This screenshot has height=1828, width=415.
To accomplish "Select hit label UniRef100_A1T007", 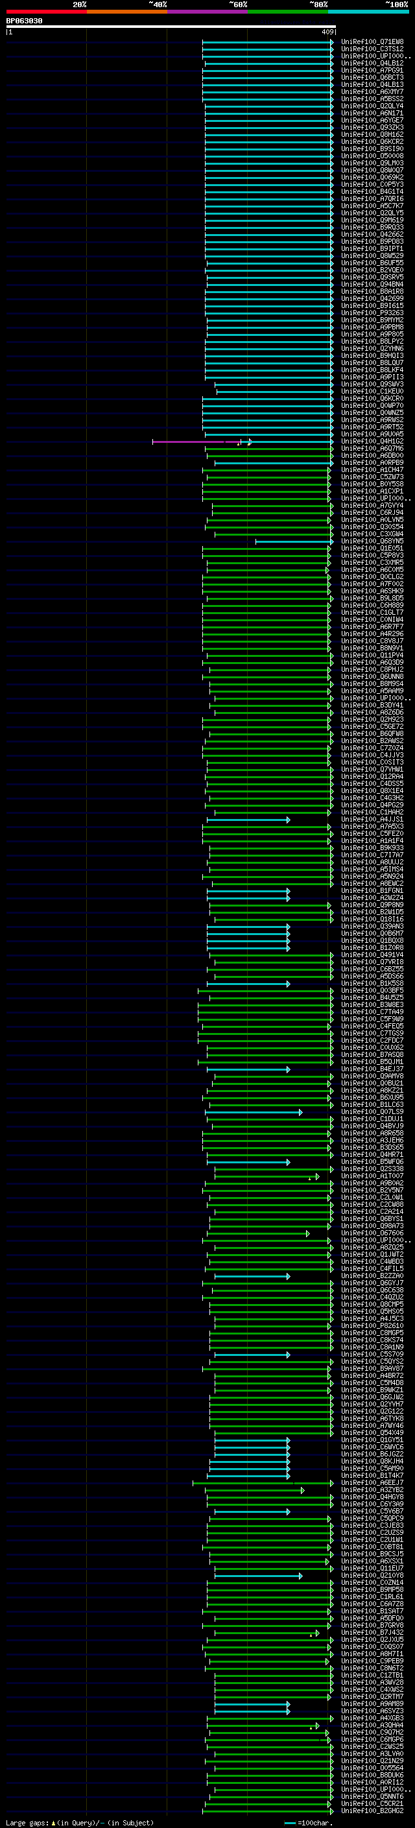I will point(372,1176).
